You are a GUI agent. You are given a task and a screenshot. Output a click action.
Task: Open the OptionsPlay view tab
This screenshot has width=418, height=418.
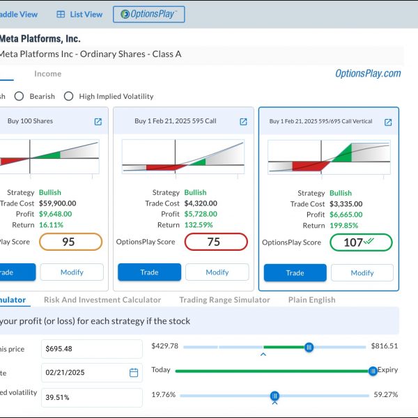pyautogui.click(x=149, y=15)
